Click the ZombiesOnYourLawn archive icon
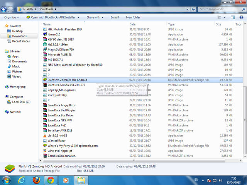247x185 pixels. 45,156
